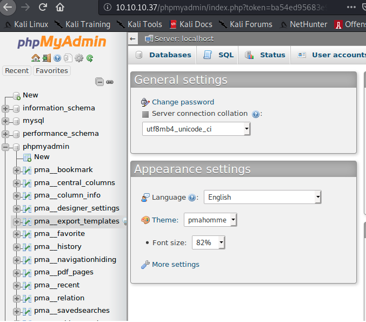The height and width of the screenshot is (322, 366).
Task: Click the Theme palette icon
Action: (x=145, y=220)
